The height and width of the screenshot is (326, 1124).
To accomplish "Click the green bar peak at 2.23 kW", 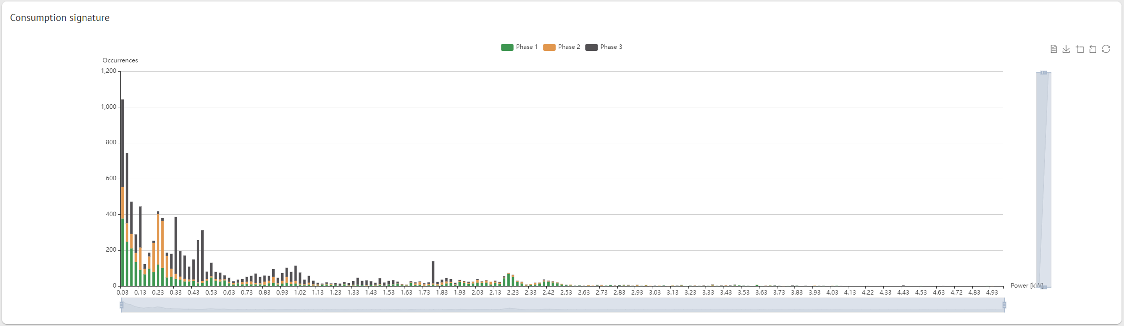I will (x=508, y=280).
